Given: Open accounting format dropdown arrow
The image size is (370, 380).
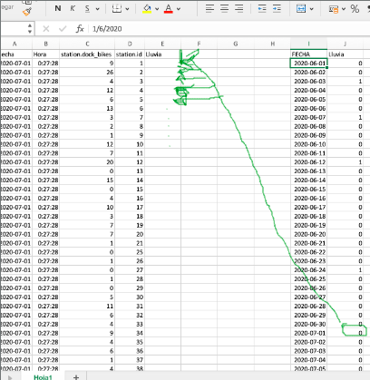Looking at the screenshot, I should (x=344, y=9).
